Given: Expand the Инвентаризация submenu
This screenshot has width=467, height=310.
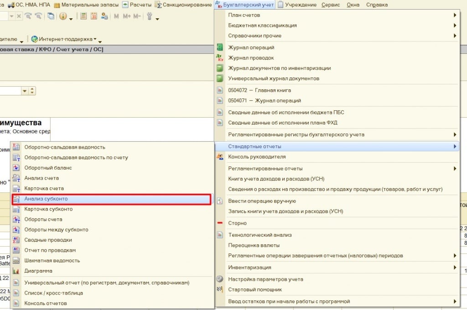Looking at the screenshot, I should (249, 267).
